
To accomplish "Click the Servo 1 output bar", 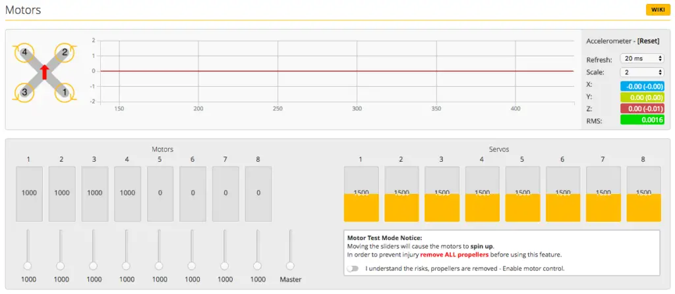I will pyautogui.click(x=361, y=194).
